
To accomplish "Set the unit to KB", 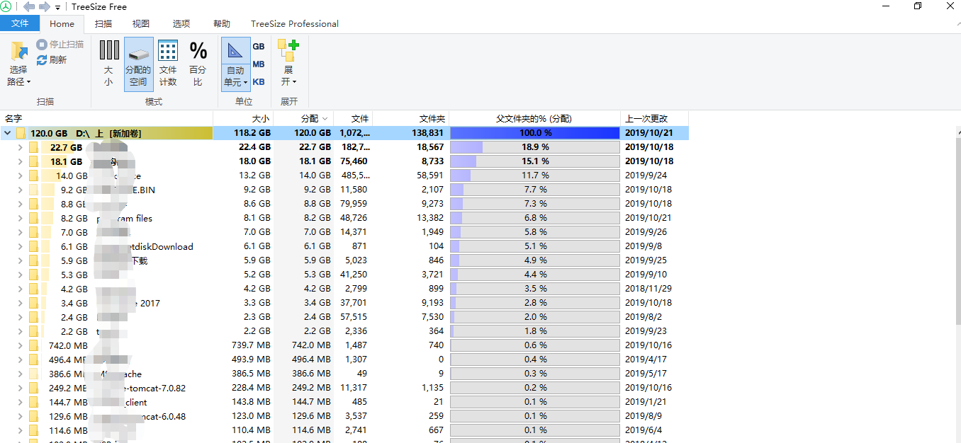I will (x=259, y=81).
